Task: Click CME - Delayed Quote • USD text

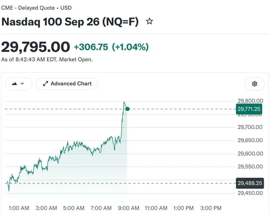Action: click(x=37, y=8)
